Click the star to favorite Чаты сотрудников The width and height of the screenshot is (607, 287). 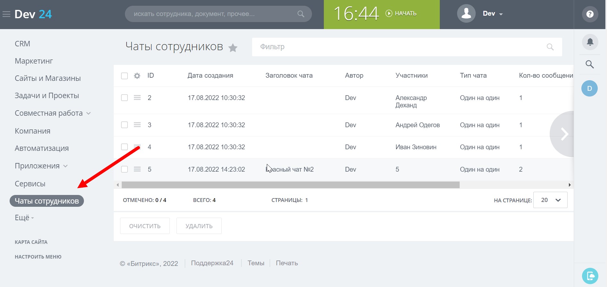[233, 48]
